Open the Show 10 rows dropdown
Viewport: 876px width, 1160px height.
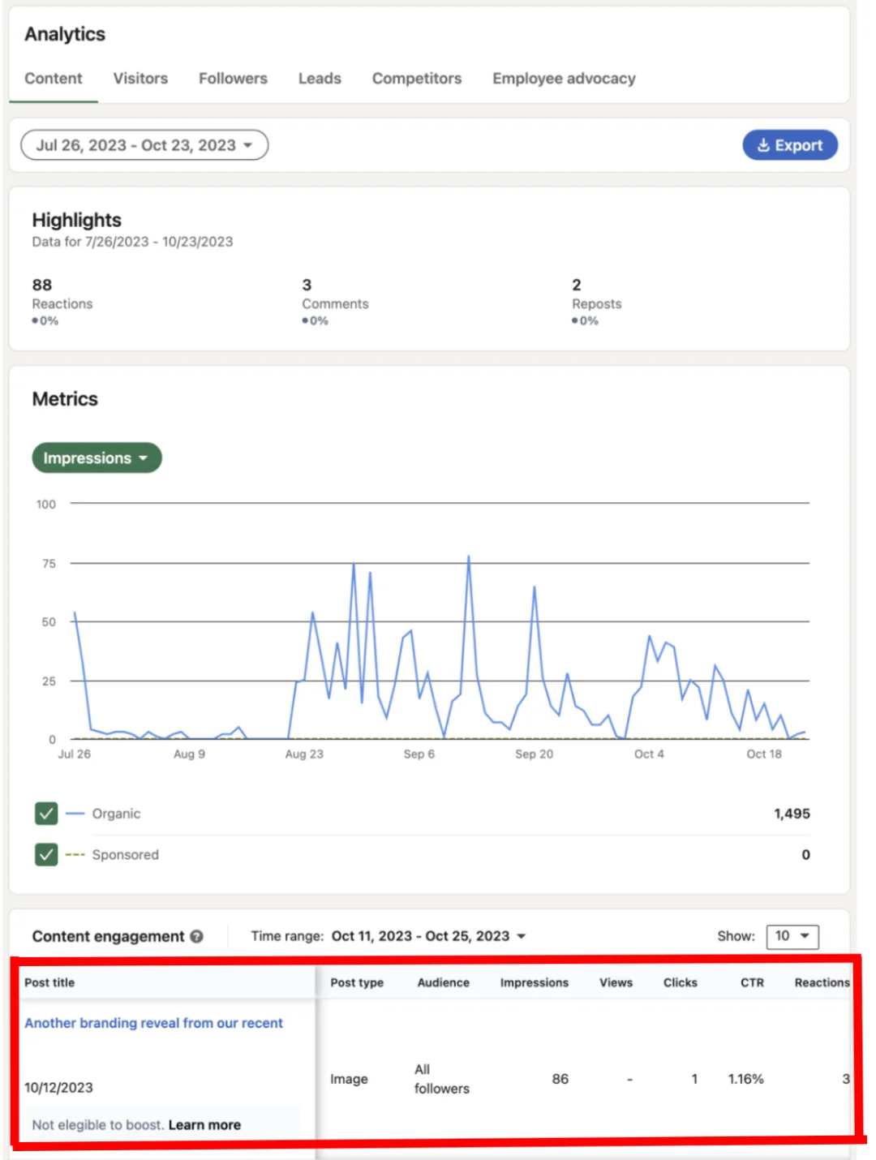coord(792,936)
